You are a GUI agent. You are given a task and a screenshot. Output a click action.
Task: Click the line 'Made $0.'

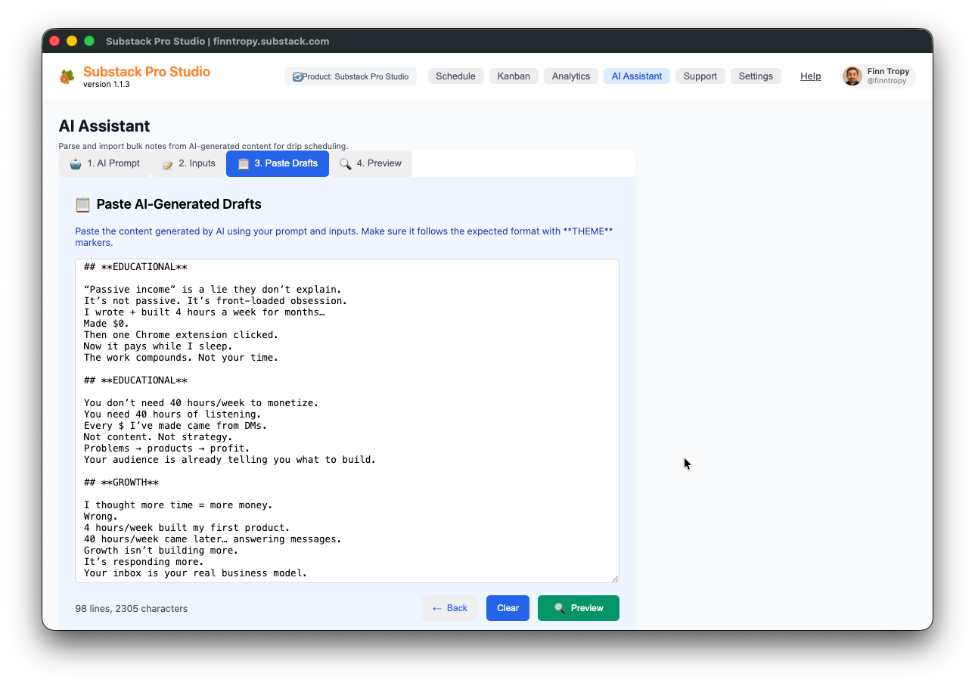coord(107,324)
